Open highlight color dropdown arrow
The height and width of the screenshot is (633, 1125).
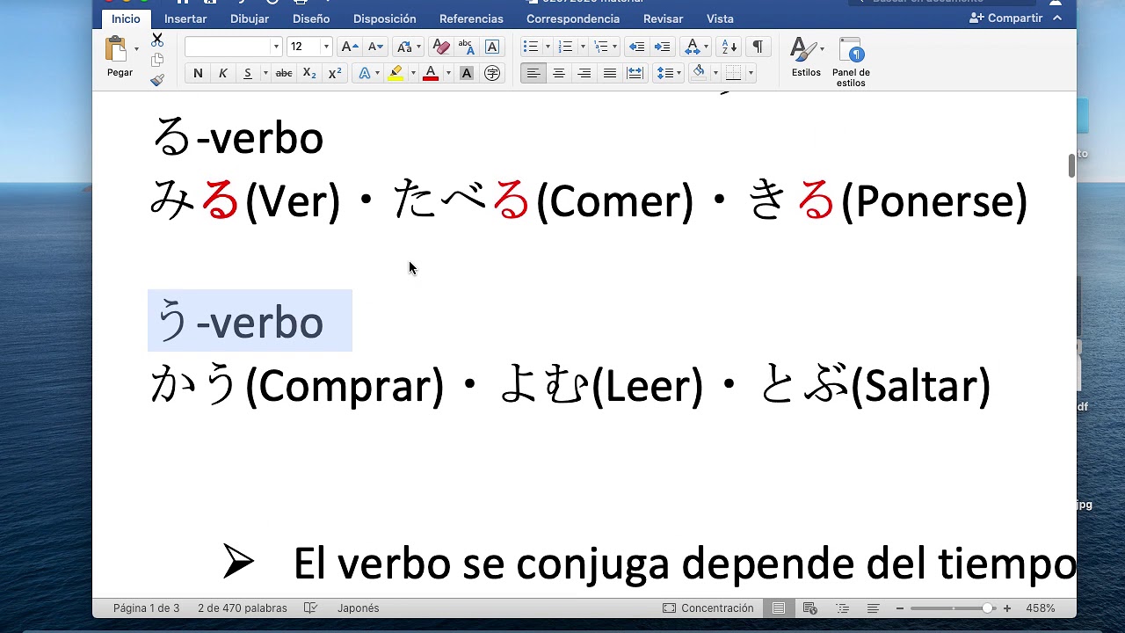click(413, 73)
